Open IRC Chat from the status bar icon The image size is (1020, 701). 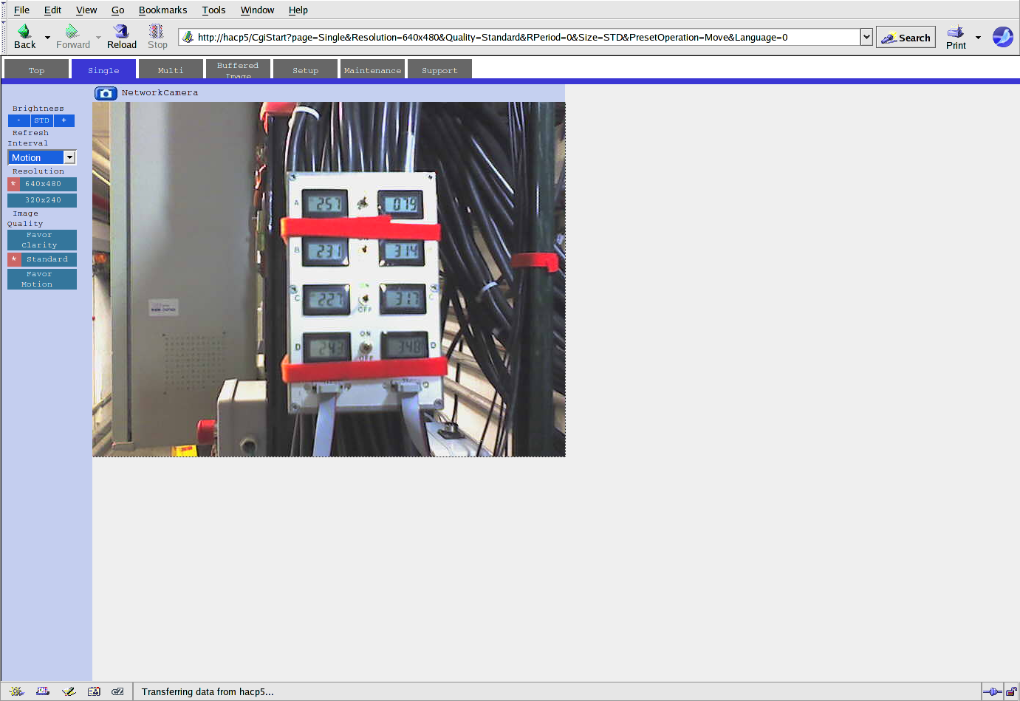click(117, 691)
